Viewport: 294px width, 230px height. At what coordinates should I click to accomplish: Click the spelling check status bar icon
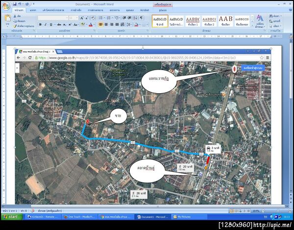pos(33,211)
